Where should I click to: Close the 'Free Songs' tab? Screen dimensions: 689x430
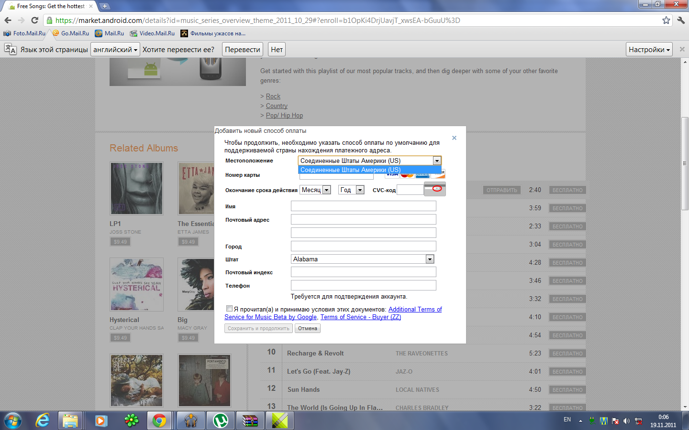tap(91, 6)
